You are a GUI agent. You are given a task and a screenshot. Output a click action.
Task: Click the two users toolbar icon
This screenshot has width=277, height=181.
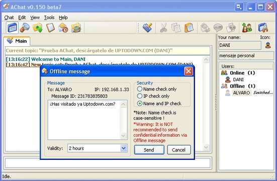[x=247, y=28]
